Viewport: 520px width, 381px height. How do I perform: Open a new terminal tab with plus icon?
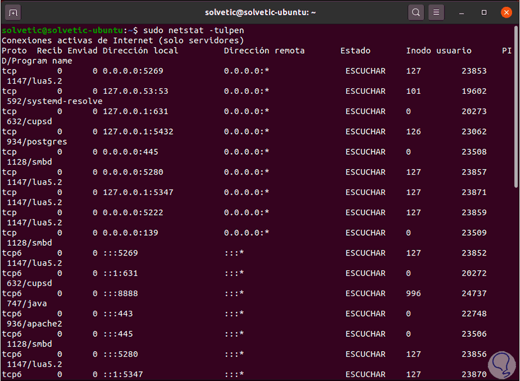(x=13, y=12)
